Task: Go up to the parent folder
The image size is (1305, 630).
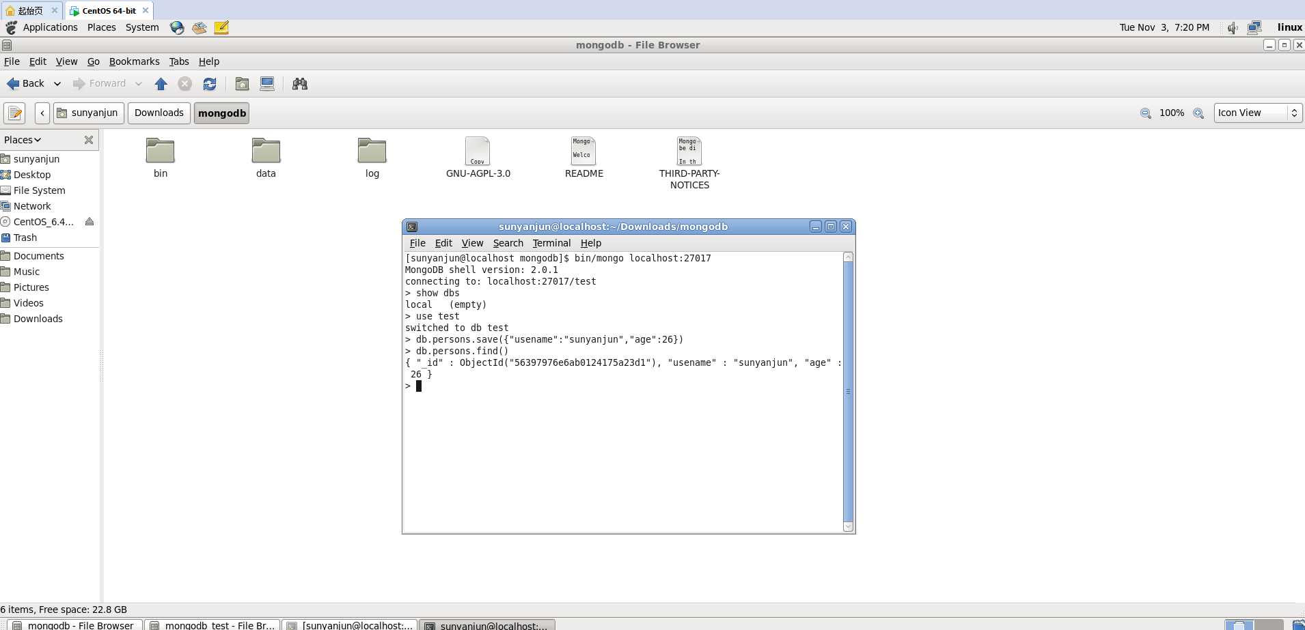Action: click(x=161, y=84)
